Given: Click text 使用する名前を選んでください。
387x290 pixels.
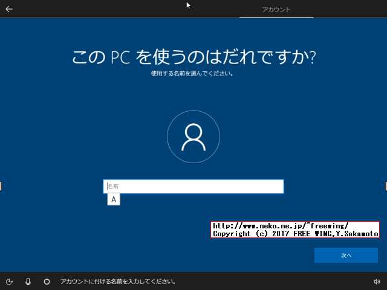Looking at the screenshot, I should pos(192,74).
